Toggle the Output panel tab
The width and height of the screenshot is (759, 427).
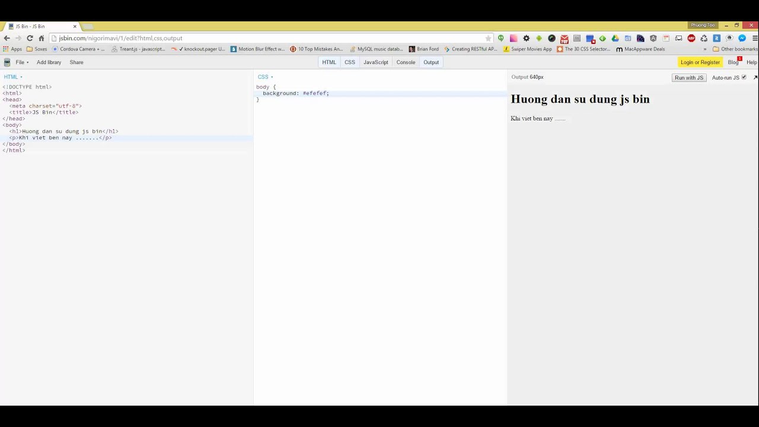click(431, 62)
